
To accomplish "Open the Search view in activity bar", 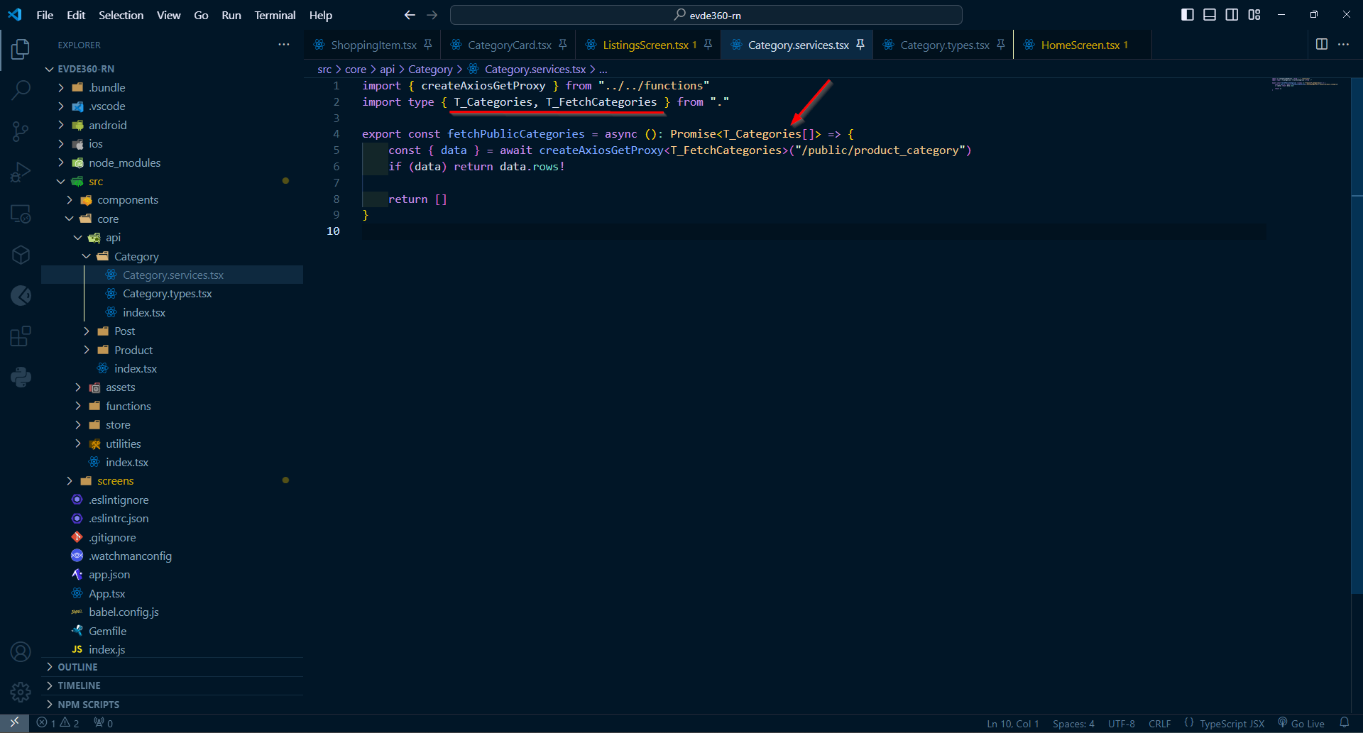I will pyautogui.click(x=21, y=90).
